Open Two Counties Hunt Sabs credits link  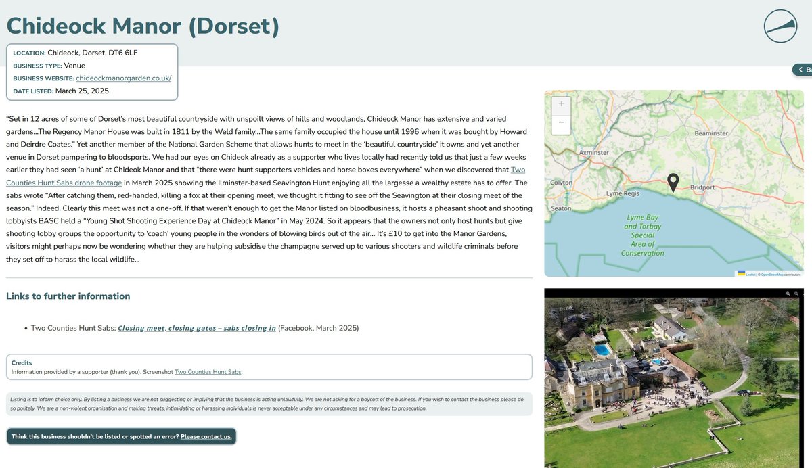pyautogui.click(x=208, y=372)
